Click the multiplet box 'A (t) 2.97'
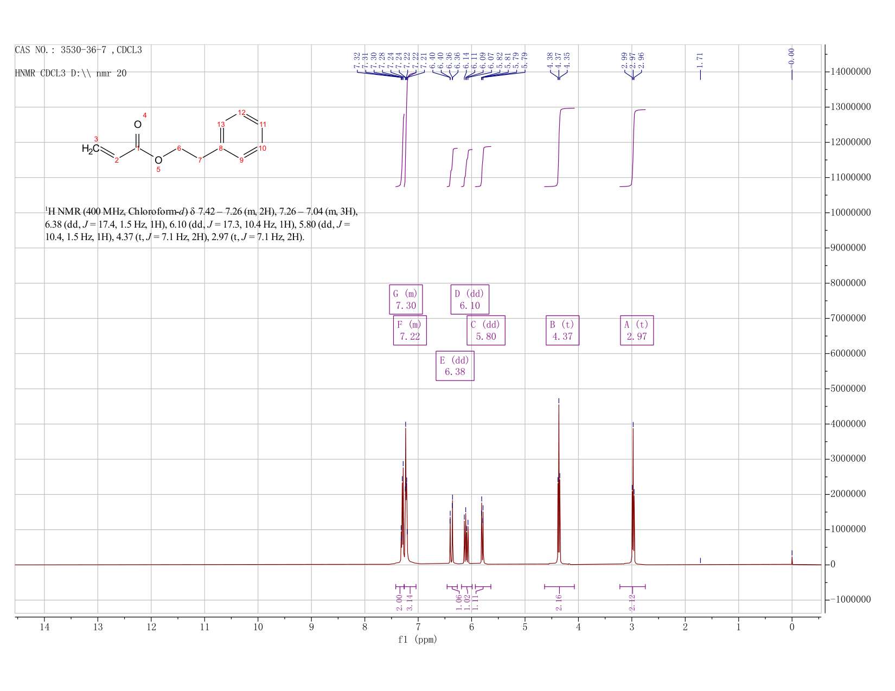 pos(637,330)
